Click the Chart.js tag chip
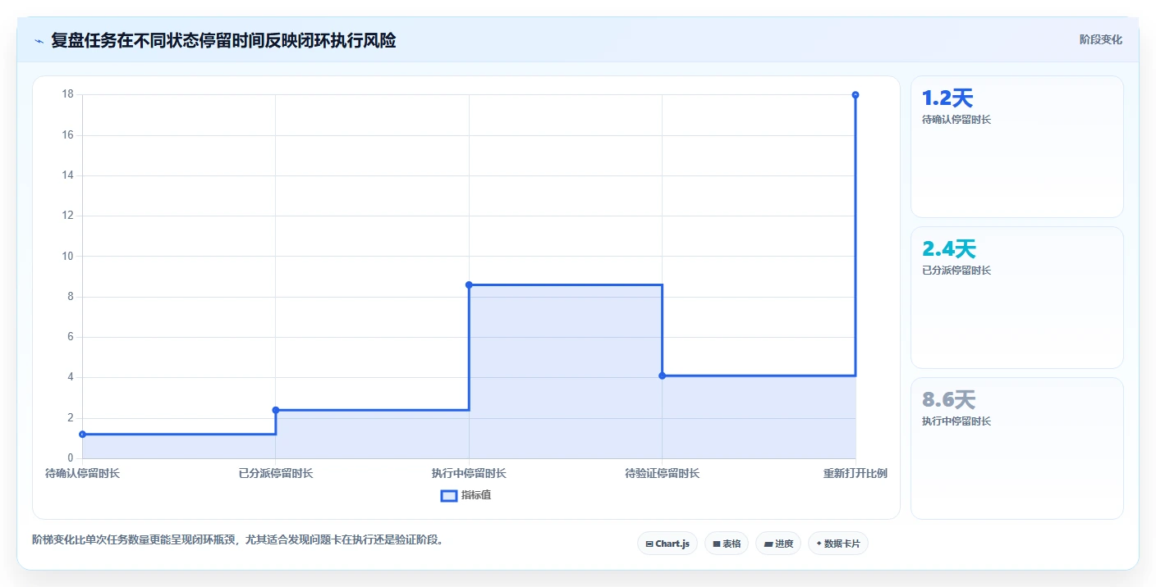Image resolution: width=1156 pixels, height=587 pixels. (667, 544)
